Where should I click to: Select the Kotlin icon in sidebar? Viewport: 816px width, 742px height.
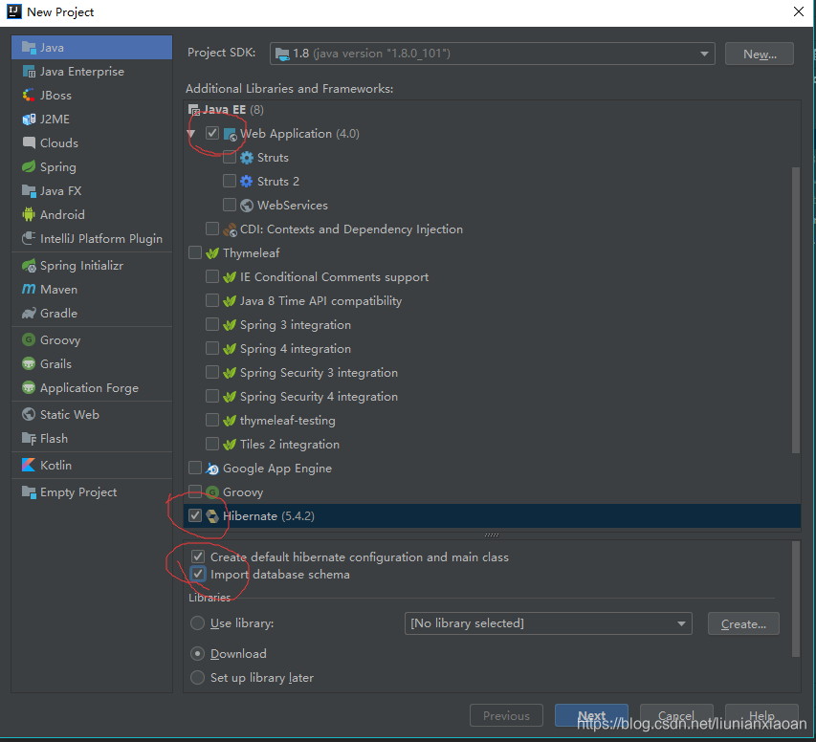click(x=29, y=465)
